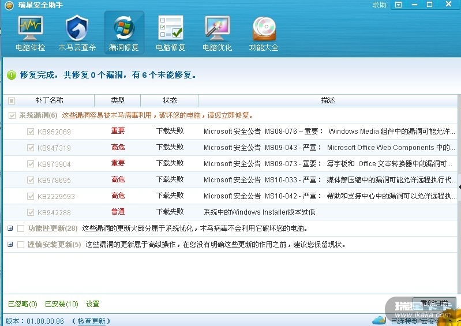Toggle the KB947319 checkbox
Viewport: 461px width, 326px height.
(x=31, y=148)
